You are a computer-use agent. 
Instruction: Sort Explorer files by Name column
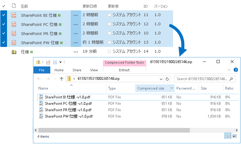tap(43, 88)
